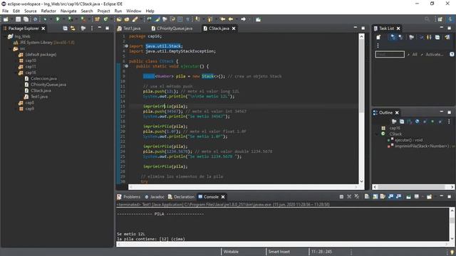Click the editor vertical scrollbar thumb
This screenshot has width=456, height=256.
(361, 77)
